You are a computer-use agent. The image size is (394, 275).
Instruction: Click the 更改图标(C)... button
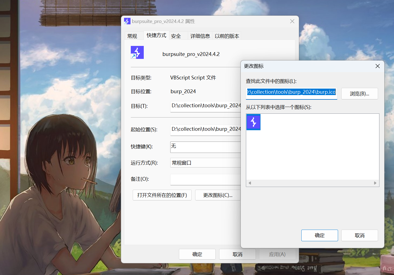(218, 195)
